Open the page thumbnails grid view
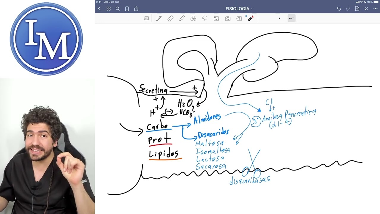Viewport: 380px width, 214px height. click(108, 9)
